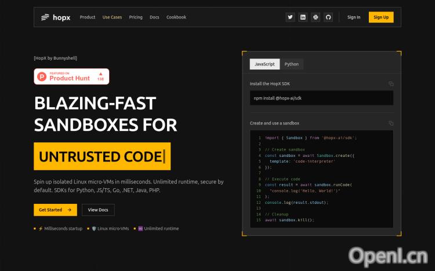Copy the npm install command
The image size is (435, 271).
click(x=391, y=84)
